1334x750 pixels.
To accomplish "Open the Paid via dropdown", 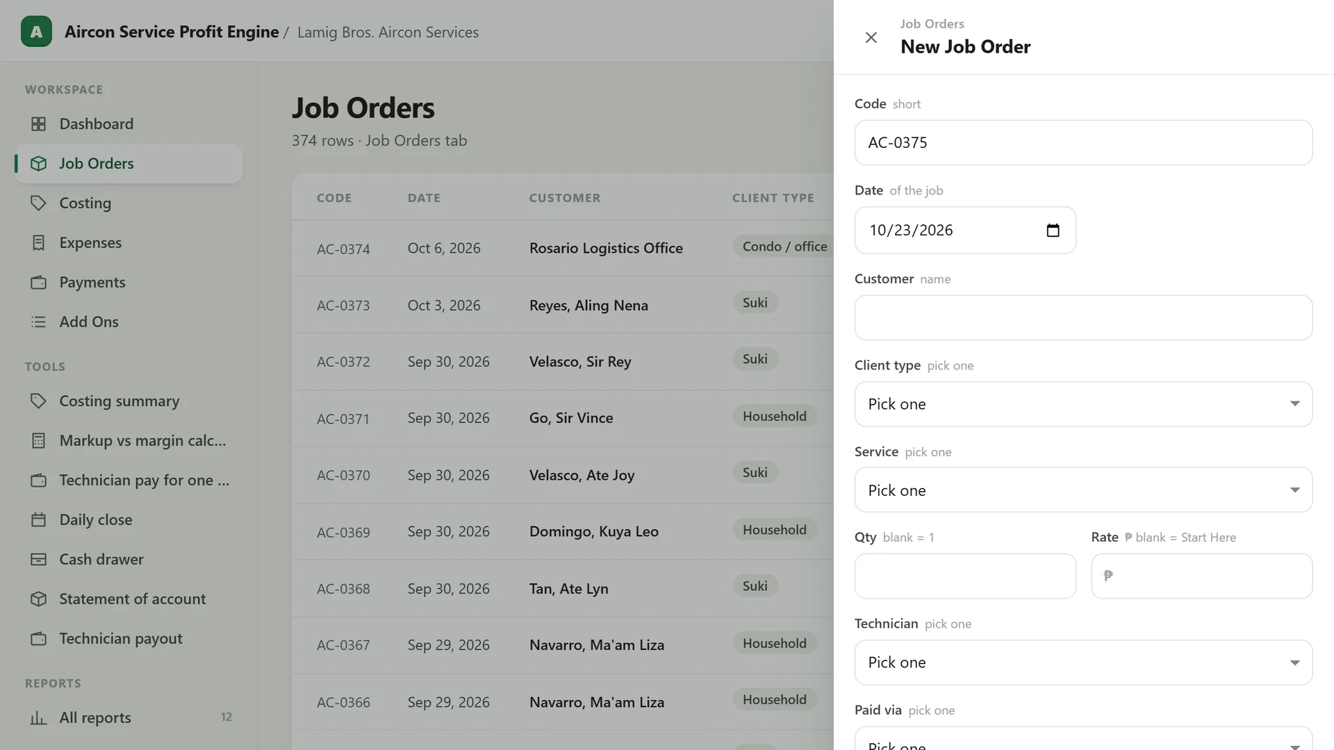I will (1083, 739).
